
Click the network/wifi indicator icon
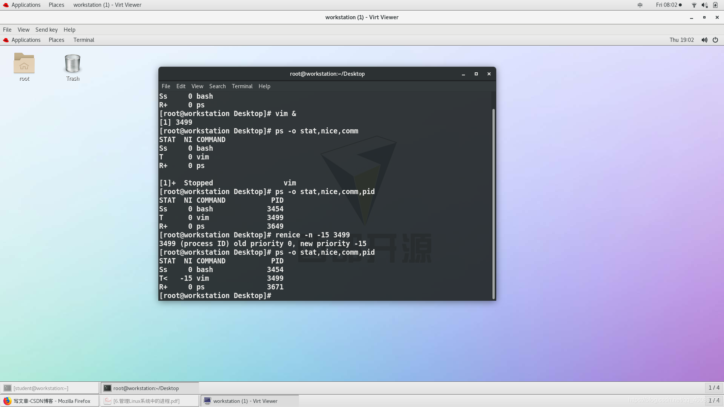pos(694,5)
